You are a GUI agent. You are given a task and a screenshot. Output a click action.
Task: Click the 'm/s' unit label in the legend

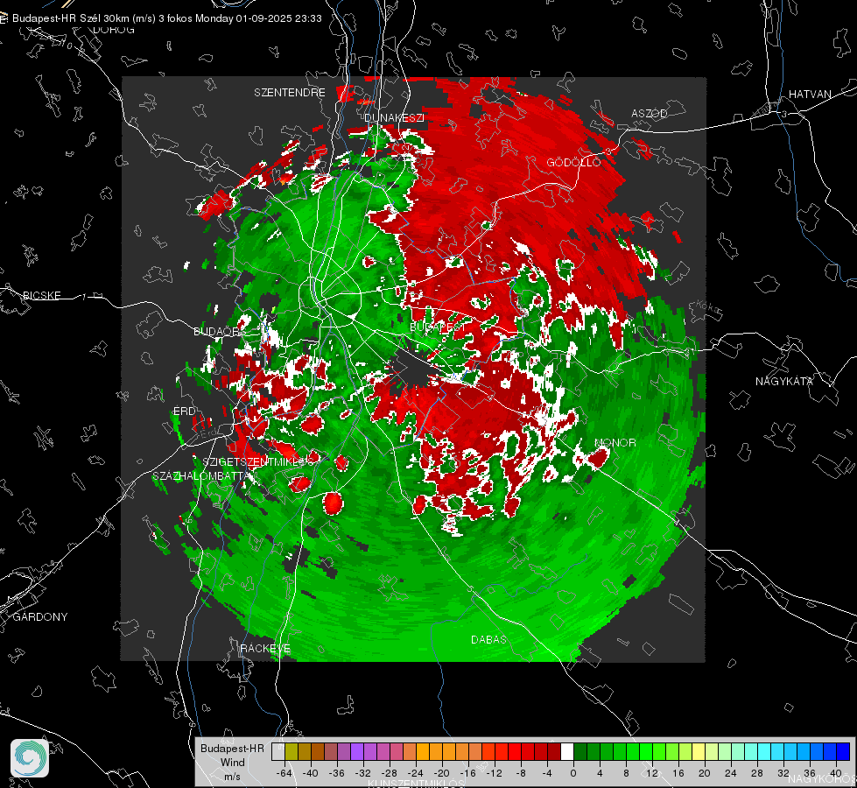232,776
